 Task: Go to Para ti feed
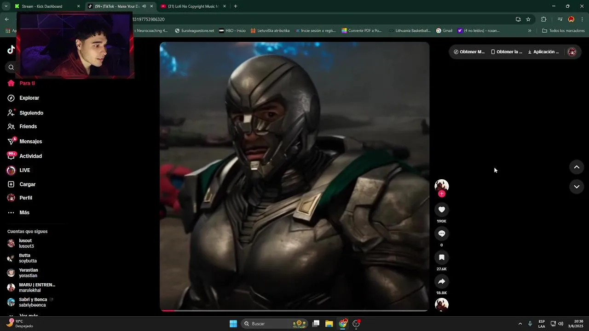[x=21, y=83]
